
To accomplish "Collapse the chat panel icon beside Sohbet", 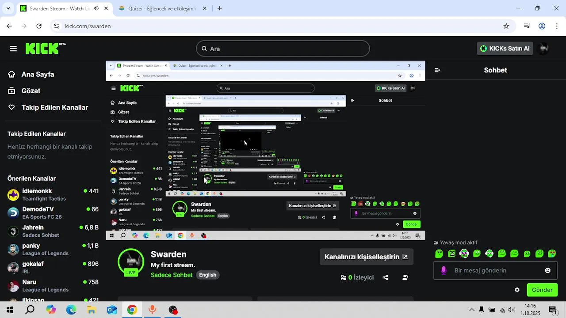I will click(x=437, y=70).
